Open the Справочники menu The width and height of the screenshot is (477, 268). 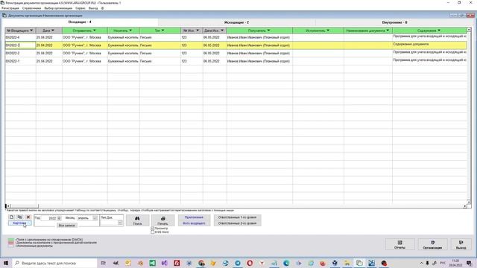coord(31,8)
